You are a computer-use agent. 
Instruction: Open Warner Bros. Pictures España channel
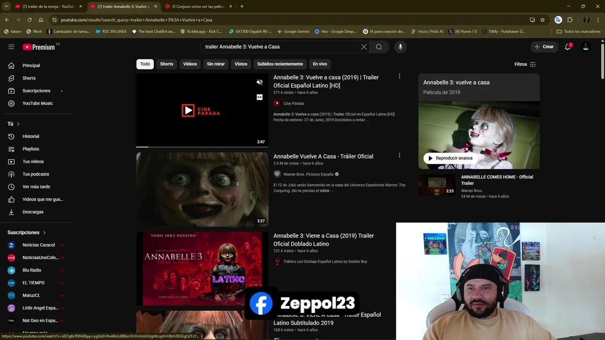(x=308, y=174)
